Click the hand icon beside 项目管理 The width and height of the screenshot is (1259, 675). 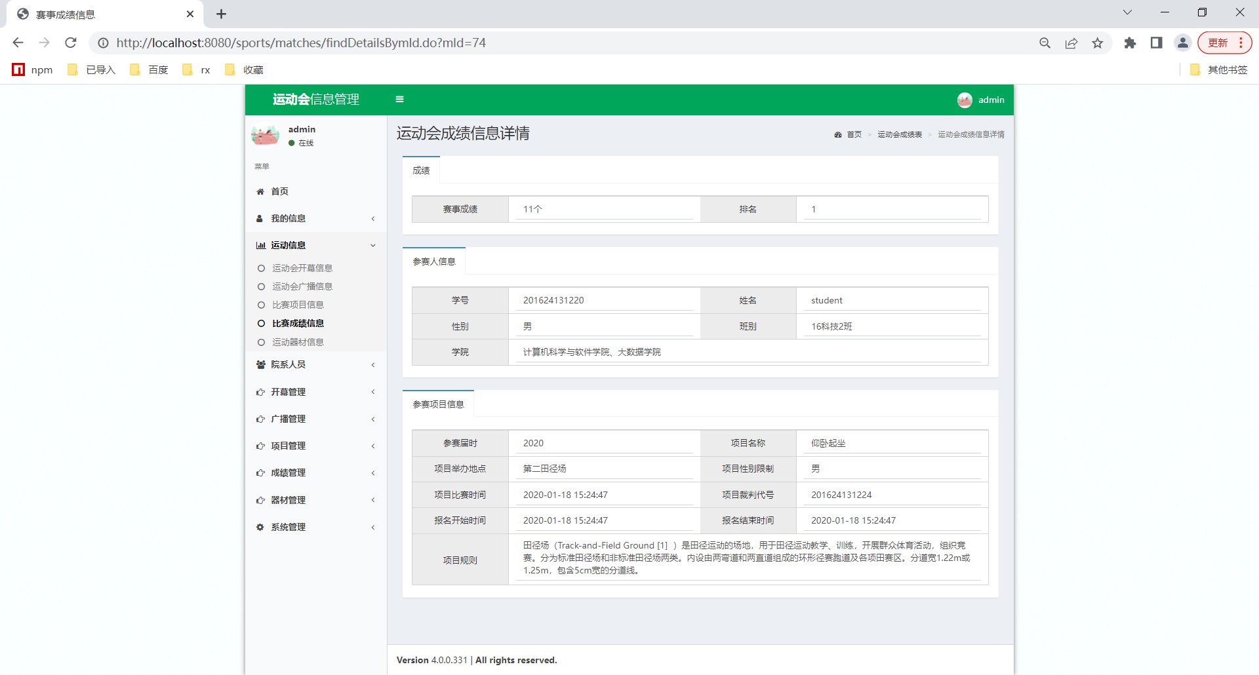tap(260, 446)
